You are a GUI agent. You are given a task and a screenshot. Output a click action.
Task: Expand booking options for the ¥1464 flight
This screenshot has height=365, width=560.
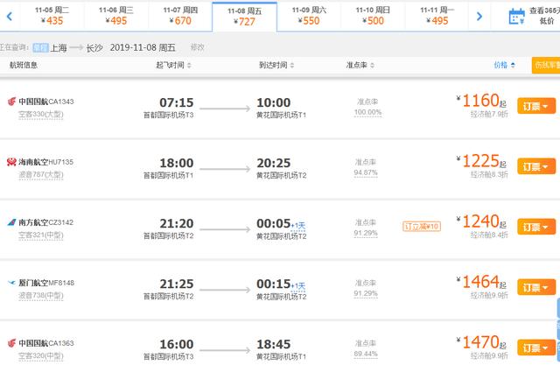click(x=536, y=287)
